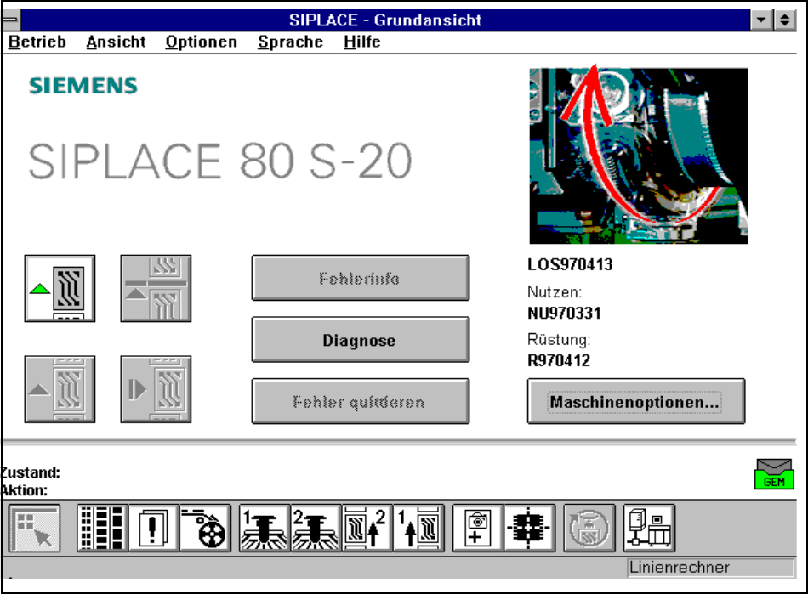The height and width of the screenshot is (594, 808).
Task: Click the green arrow board transport icon
Action: 60,288
